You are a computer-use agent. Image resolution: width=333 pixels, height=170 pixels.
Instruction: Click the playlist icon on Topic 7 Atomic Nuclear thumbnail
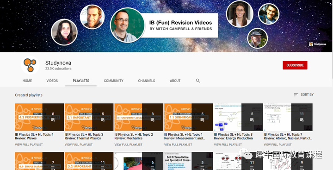(x=302, y=120)
